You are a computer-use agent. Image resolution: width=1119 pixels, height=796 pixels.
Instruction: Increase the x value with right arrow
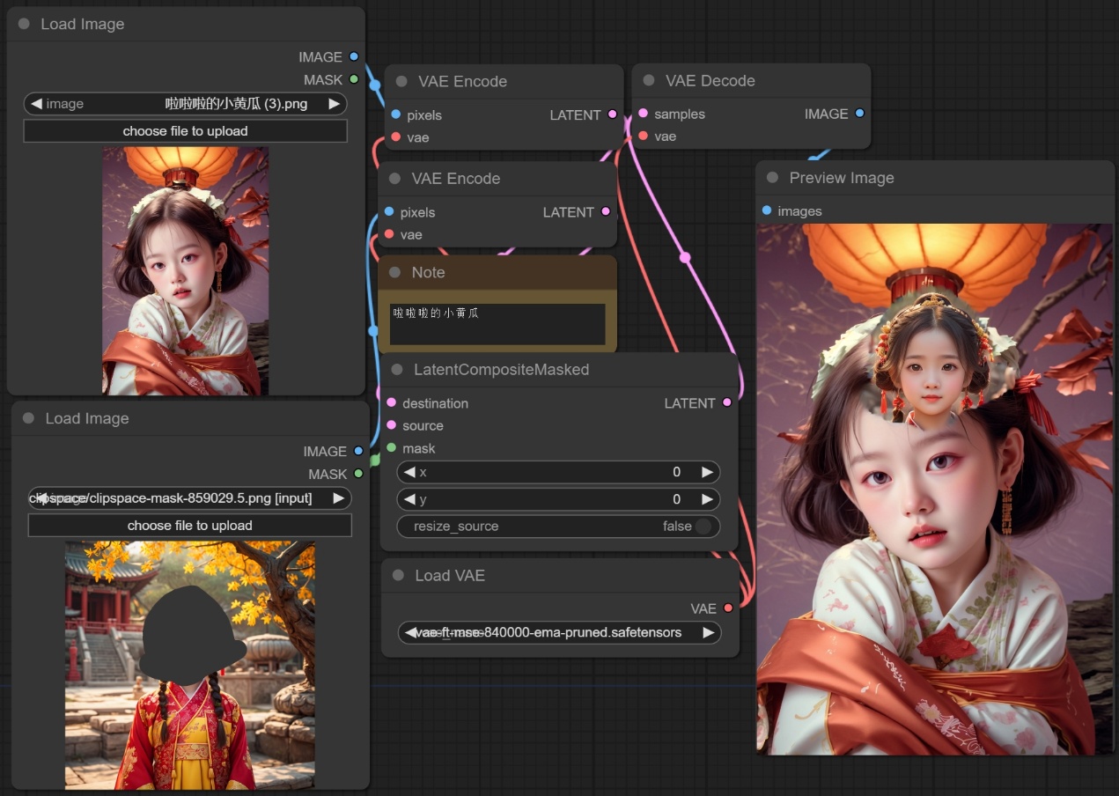[x=707, y=472]
